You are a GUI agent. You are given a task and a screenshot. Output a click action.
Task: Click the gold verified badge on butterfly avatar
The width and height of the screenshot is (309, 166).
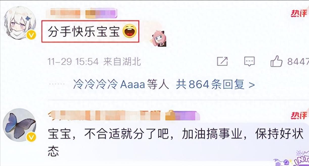coord(31,137)
